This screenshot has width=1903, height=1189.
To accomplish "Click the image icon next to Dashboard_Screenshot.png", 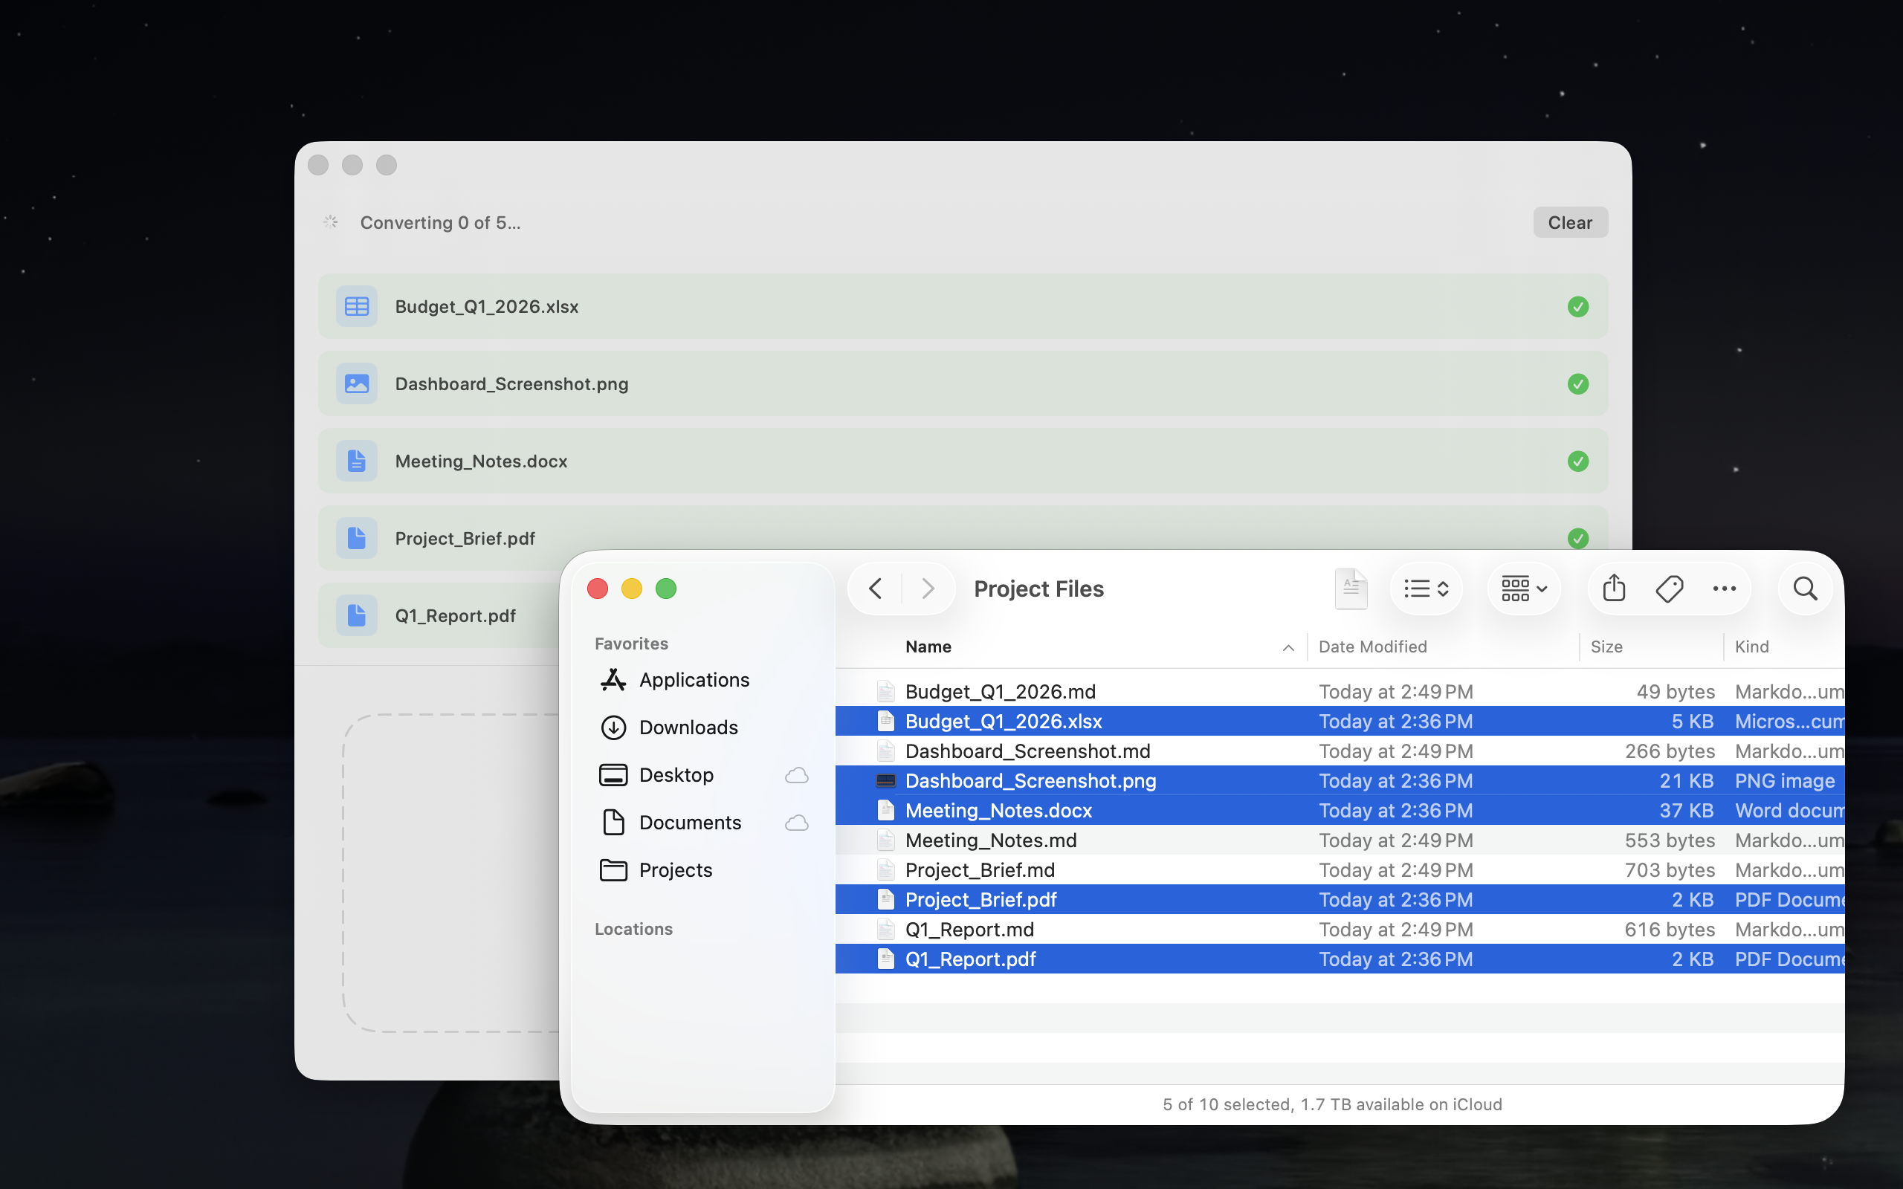I will point(355,383).
